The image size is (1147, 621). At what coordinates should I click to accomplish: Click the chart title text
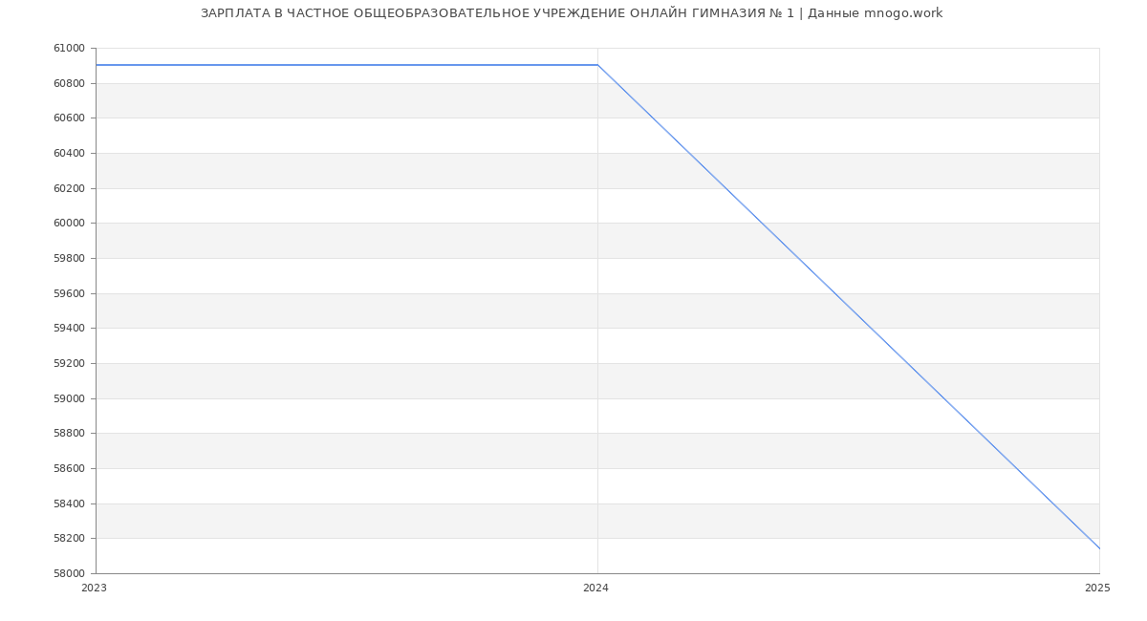click(572, 13)
